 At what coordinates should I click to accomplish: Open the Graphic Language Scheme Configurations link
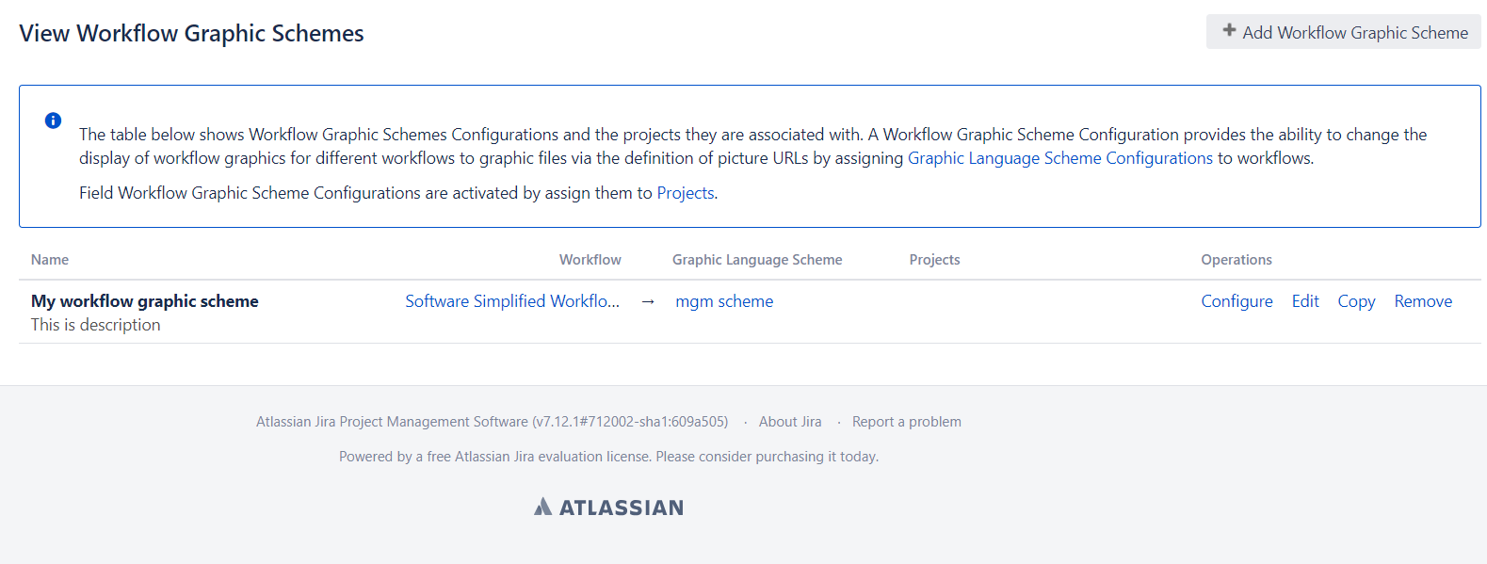click(x=1059, y=158)
